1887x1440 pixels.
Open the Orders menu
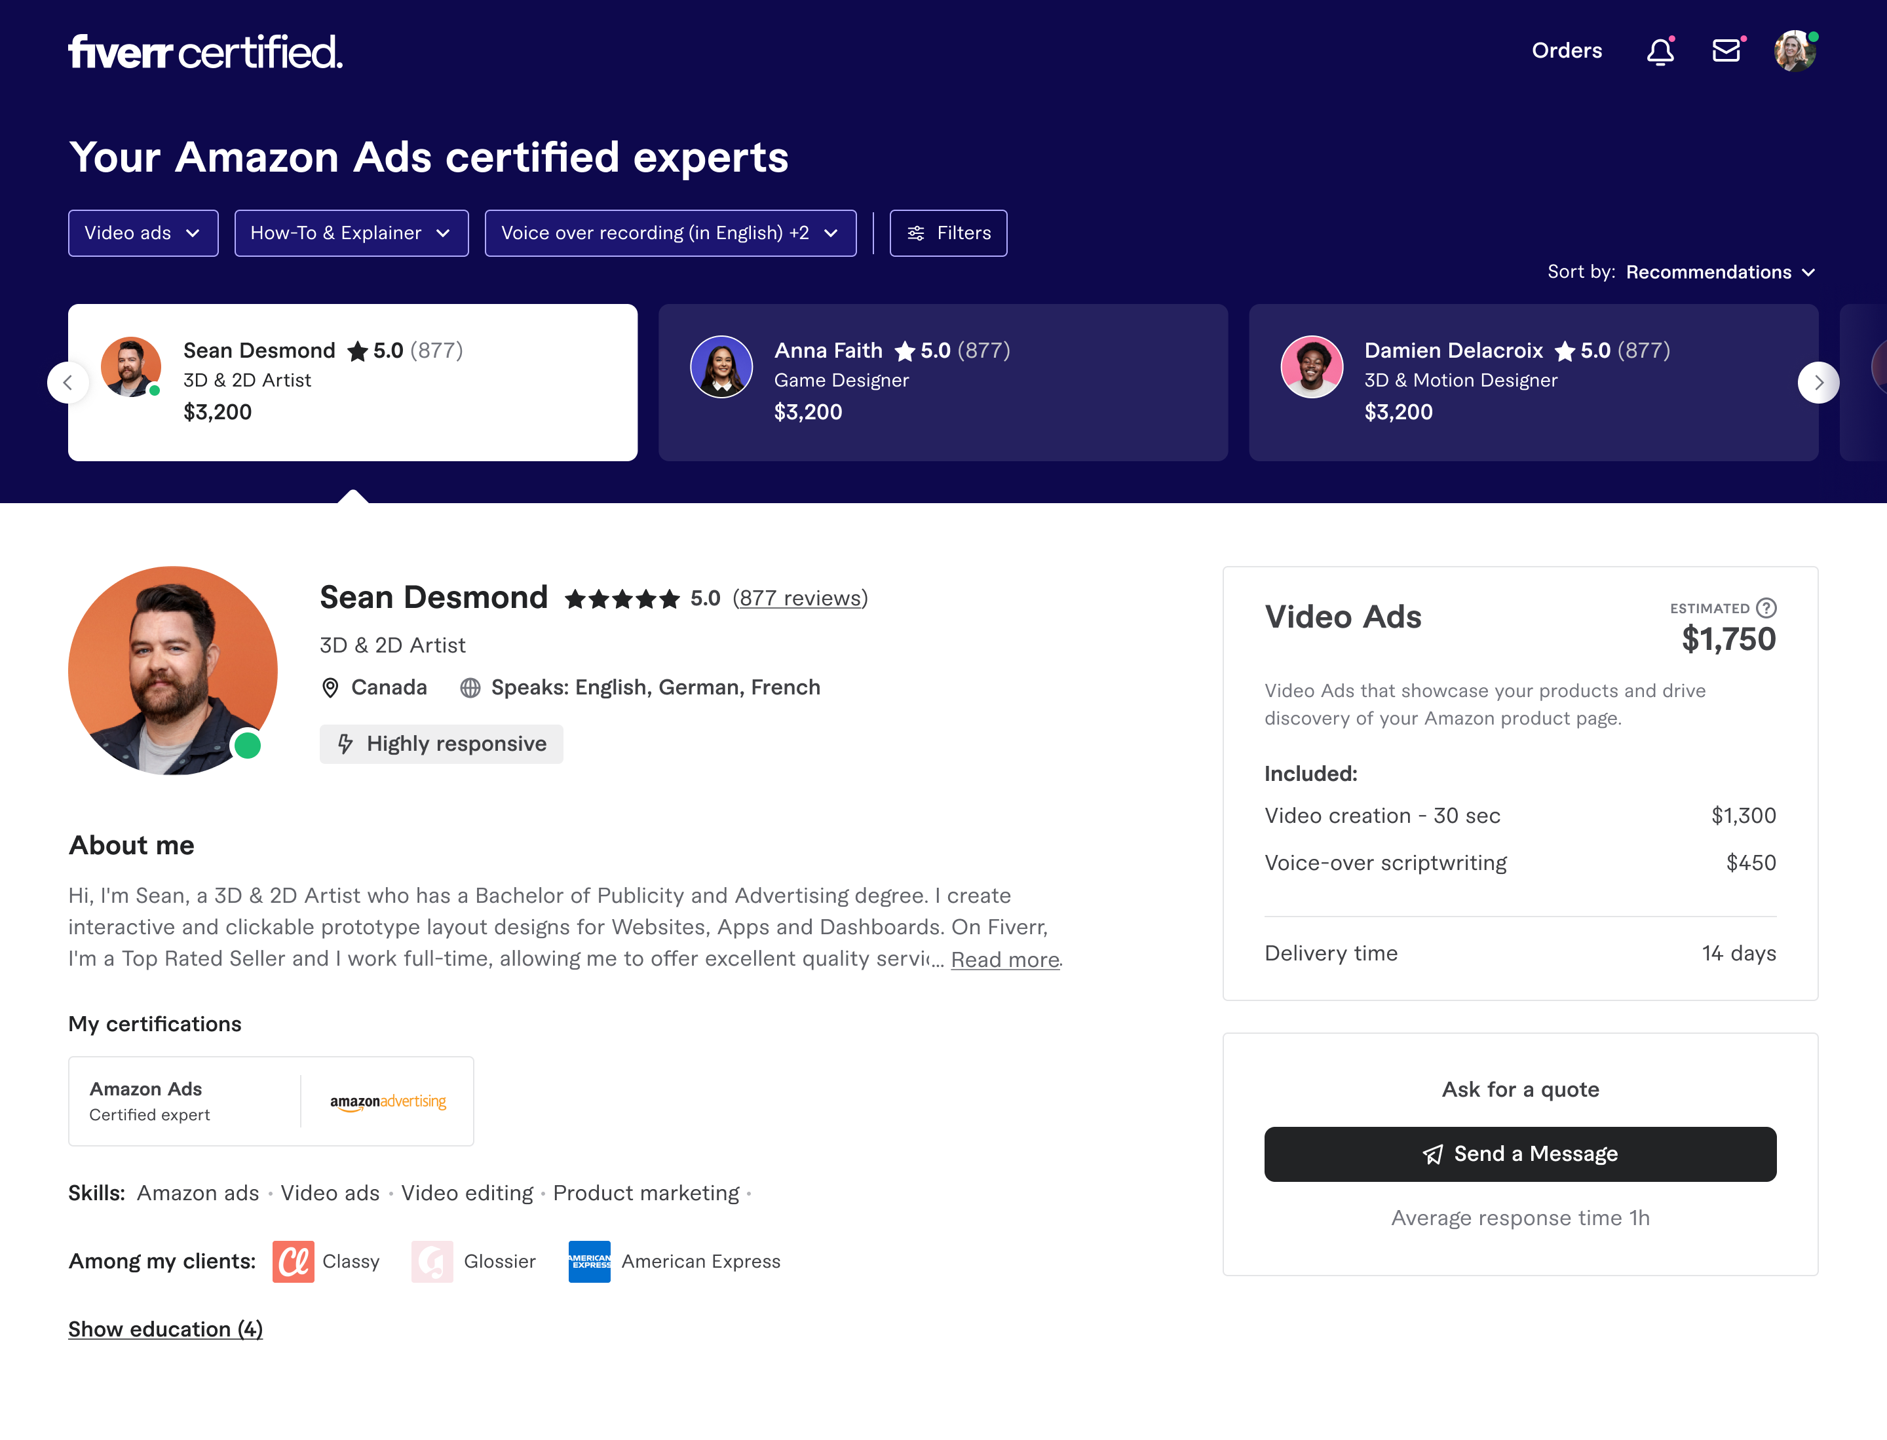click(1567, 50)
